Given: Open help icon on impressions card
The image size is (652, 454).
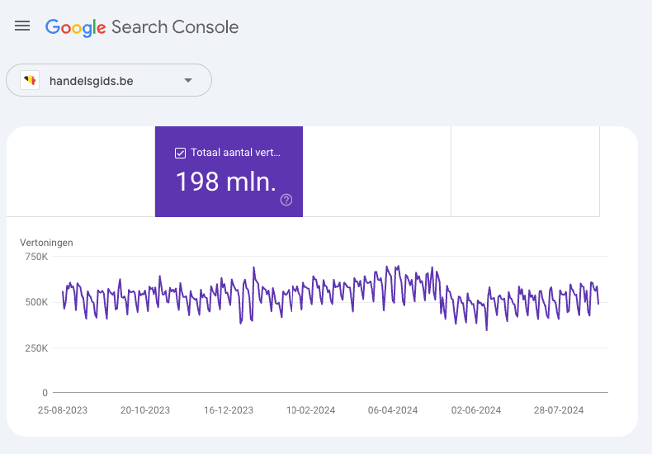Looking at the screenshot, I should tap(286, 200).
